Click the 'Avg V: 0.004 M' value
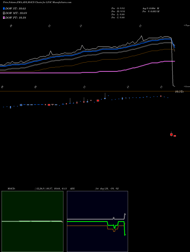Image resolution: width=190 pixels, height=252 pixels. coord(150,8)
